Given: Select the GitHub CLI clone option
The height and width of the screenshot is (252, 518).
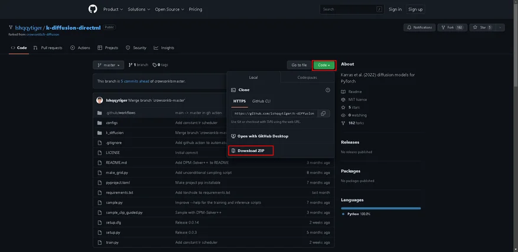Looking at the screenshot, I should pos(261,101).
